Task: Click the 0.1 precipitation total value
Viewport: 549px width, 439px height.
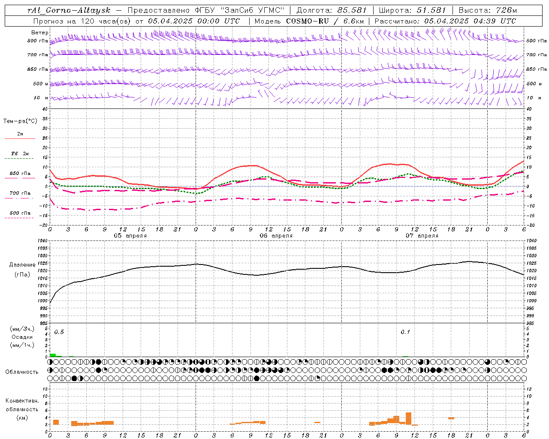Action: (405, 332)
